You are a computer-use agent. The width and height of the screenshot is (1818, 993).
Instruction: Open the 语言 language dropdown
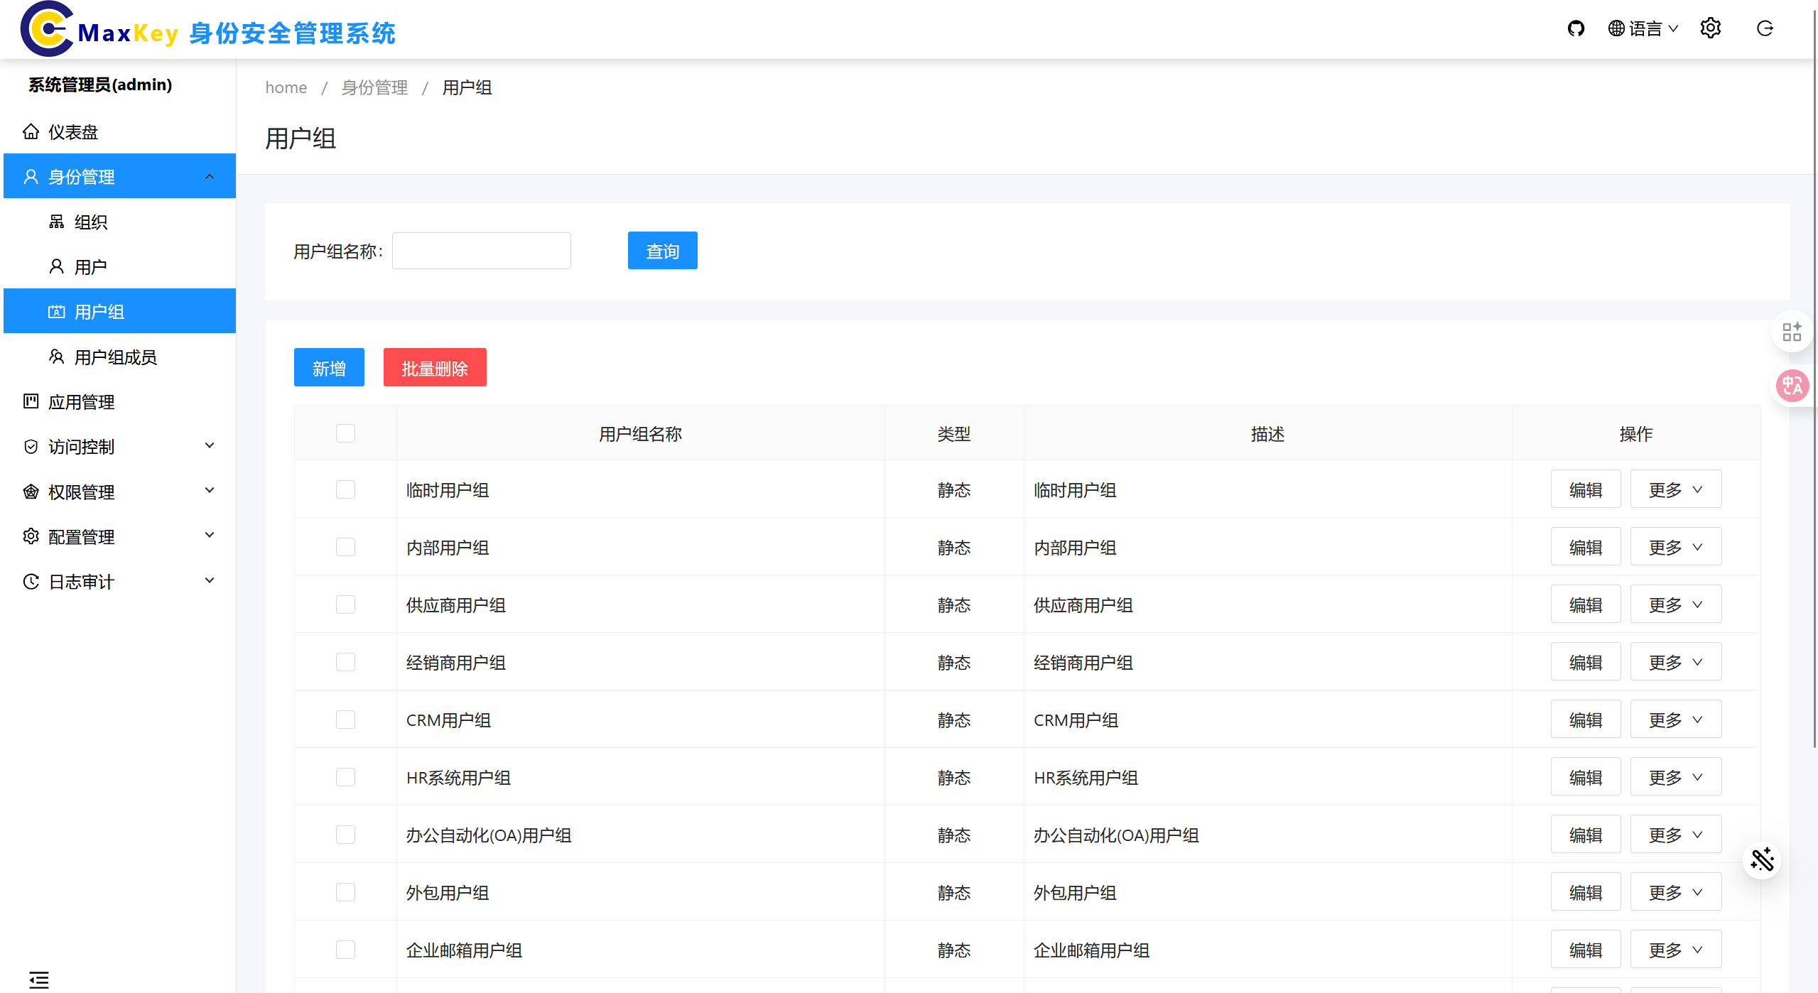pos(1643,28)
